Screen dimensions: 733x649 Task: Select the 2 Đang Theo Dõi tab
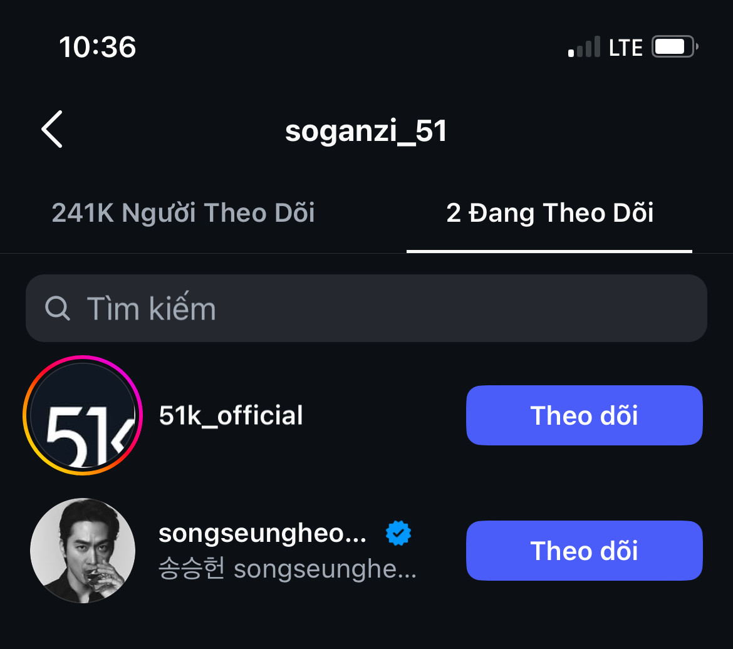point(549,213)
